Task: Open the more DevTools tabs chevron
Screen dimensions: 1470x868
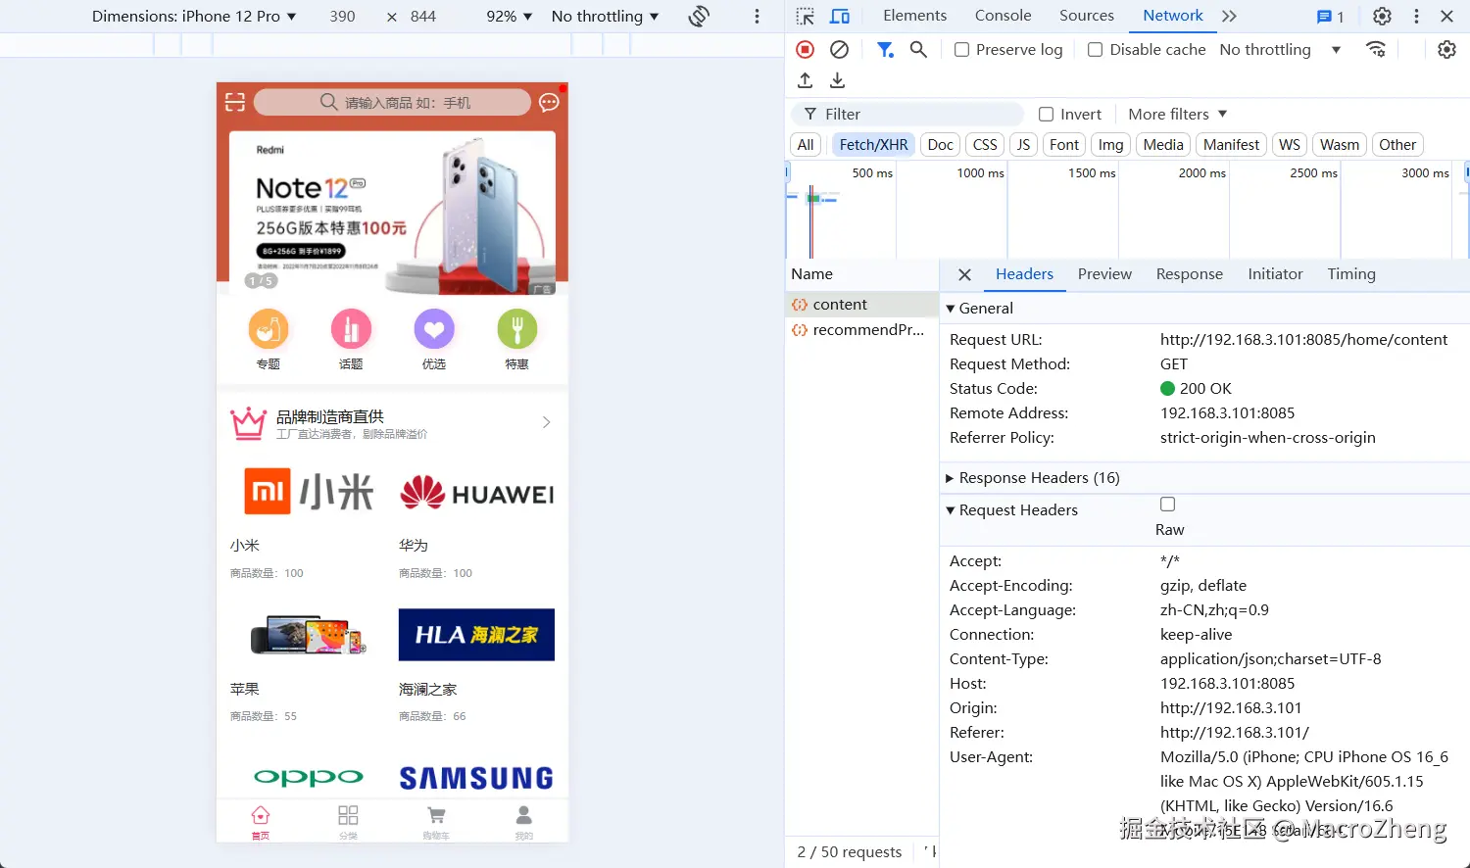Action: [1229, 17]
